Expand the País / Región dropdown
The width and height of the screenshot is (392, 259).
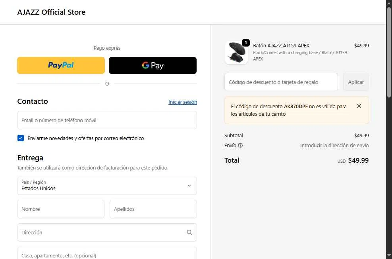coord(107,186)
